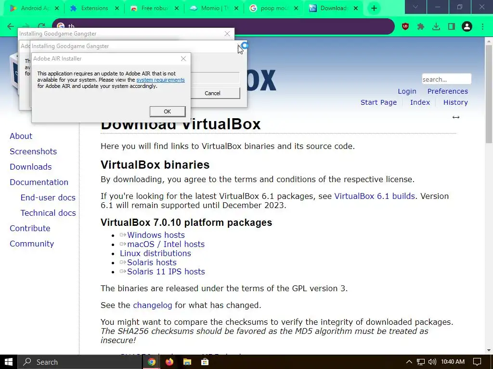Click the page's vertical scrollbar thumb
The image size is (493, 369).
pos(489,94)
